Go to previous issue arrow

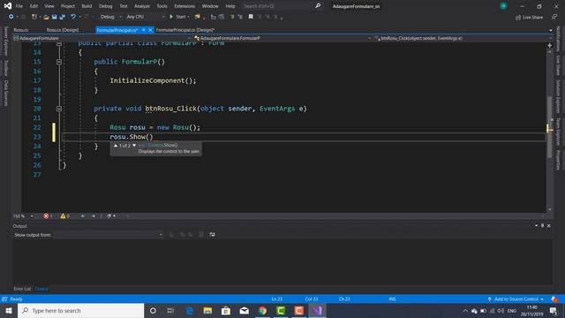(83, 216)
